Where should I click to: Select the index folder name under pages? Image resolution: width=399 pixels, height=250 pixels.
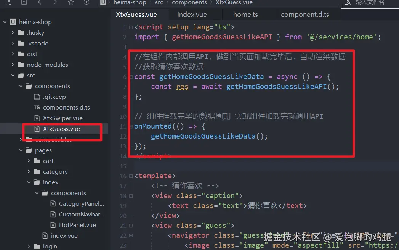pos(51,182)
